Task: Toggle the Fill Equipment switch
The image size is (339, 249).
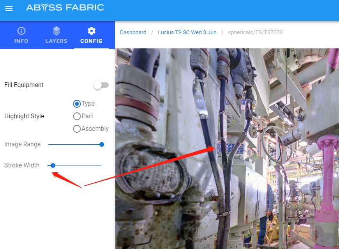Action: (101, 85)
